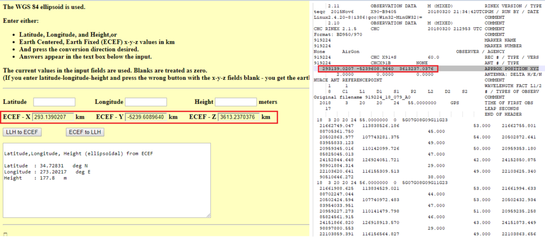The image size is (545, 239).
Task: Click 'Format: BD950/970' line
Action: (x=338, y=35)
